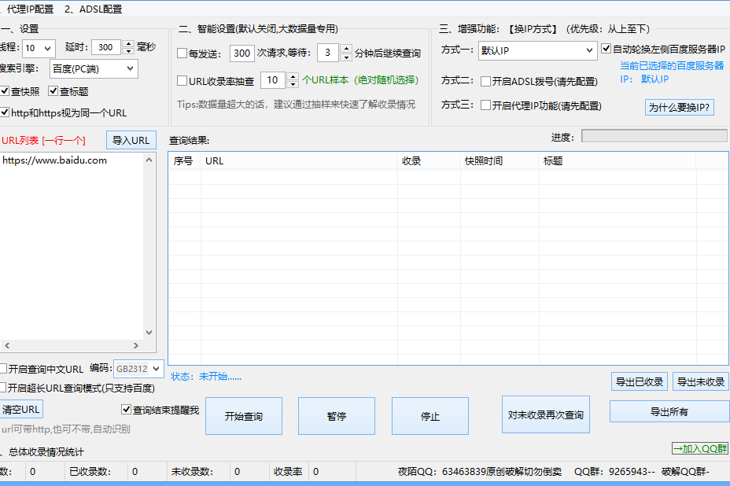This screenshot has height=486, width=730.
Task: Decrease the URL sample count spinner
Action: (292, 84)
